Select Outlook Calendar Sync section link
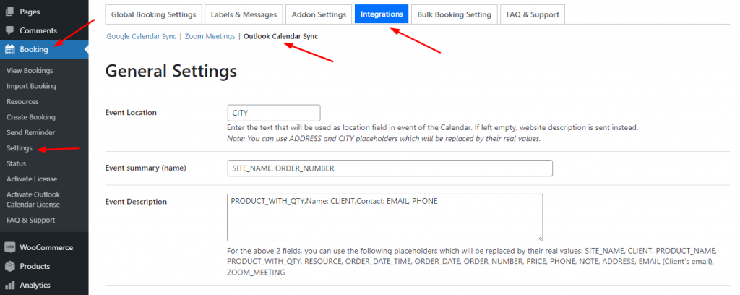Screen dimensions: 740x295 coord(281,36)
